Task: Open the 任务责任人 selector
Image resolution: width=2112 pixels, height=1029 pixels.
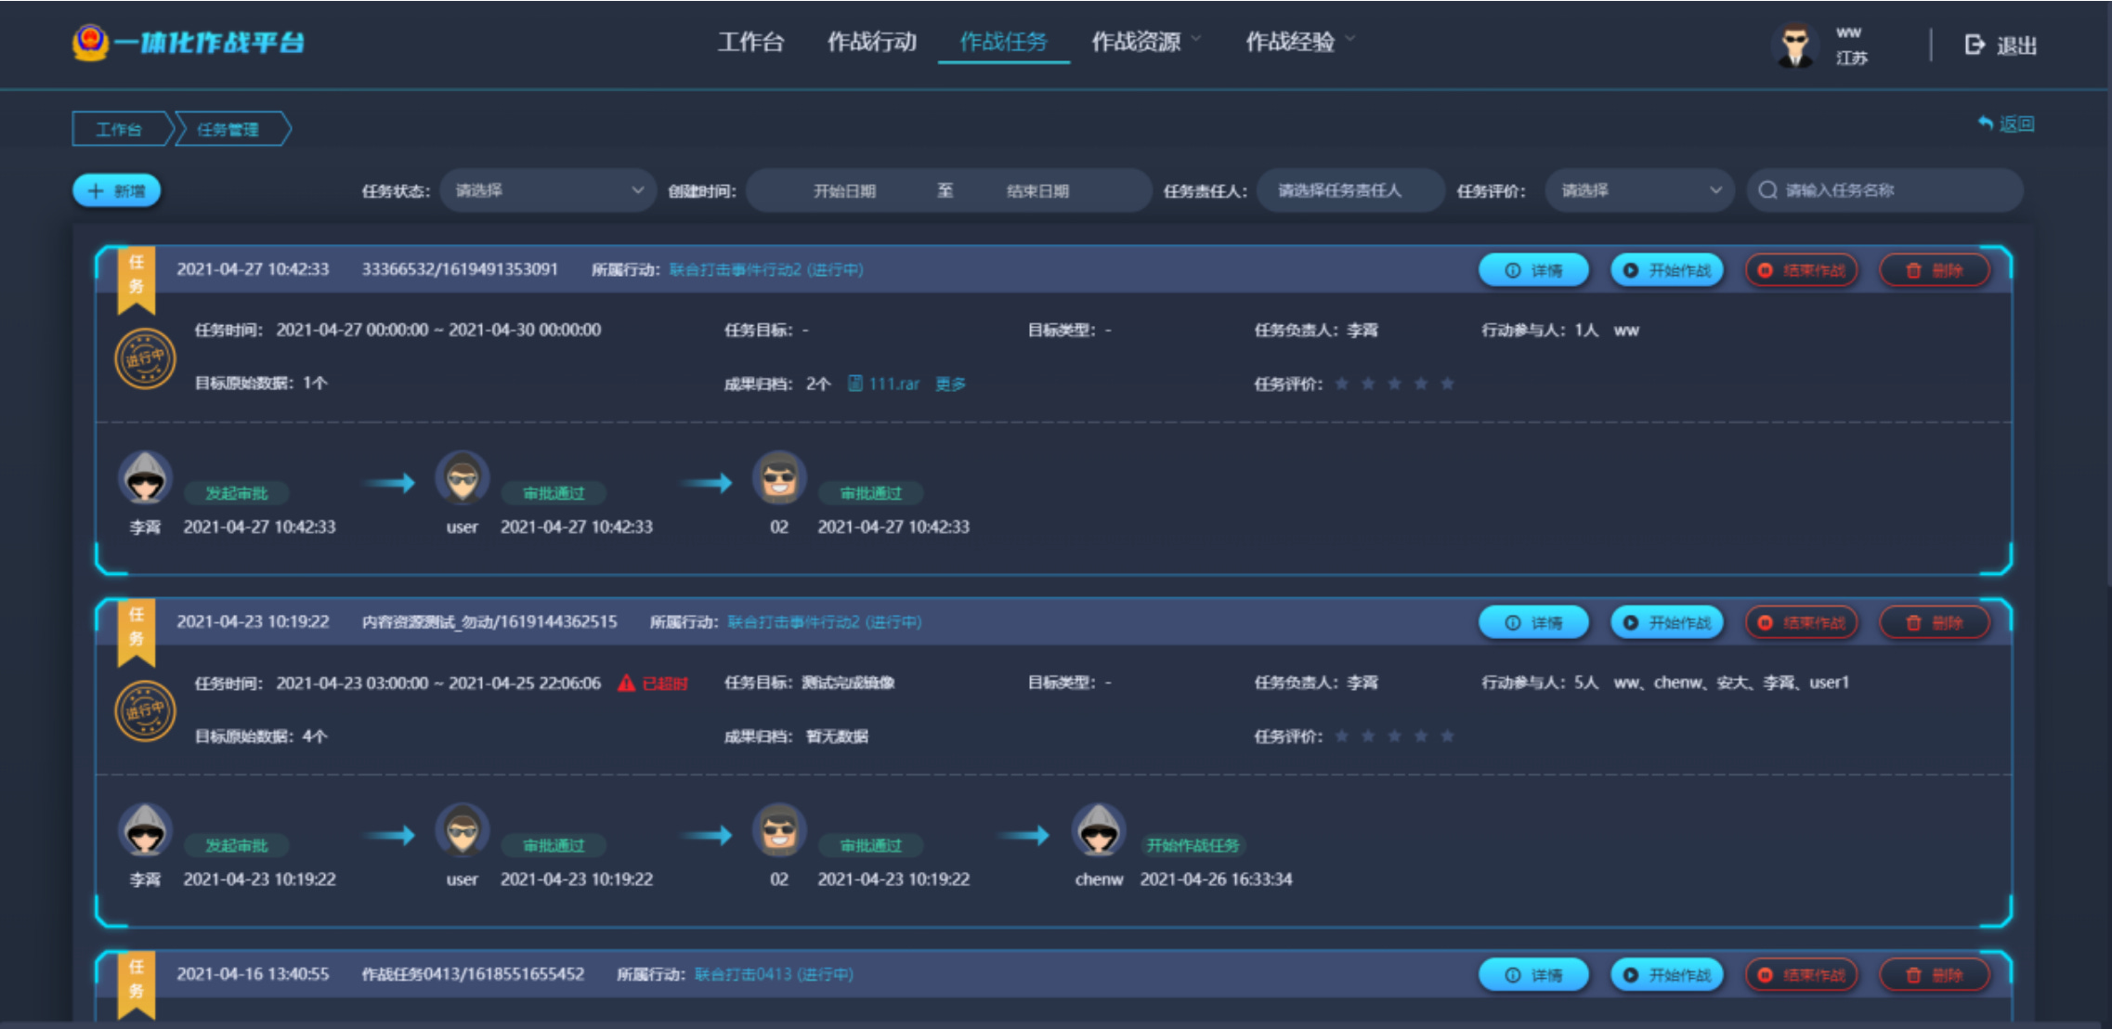Action: pyautogui.click(x=1349, y=190)
